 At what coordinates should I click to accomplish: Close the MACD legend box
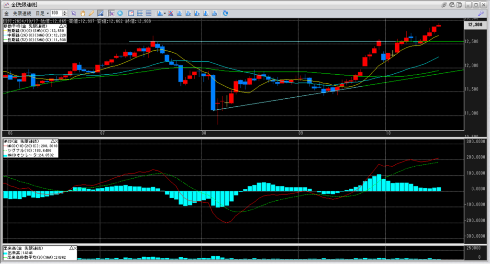click(x=56, y=141)
